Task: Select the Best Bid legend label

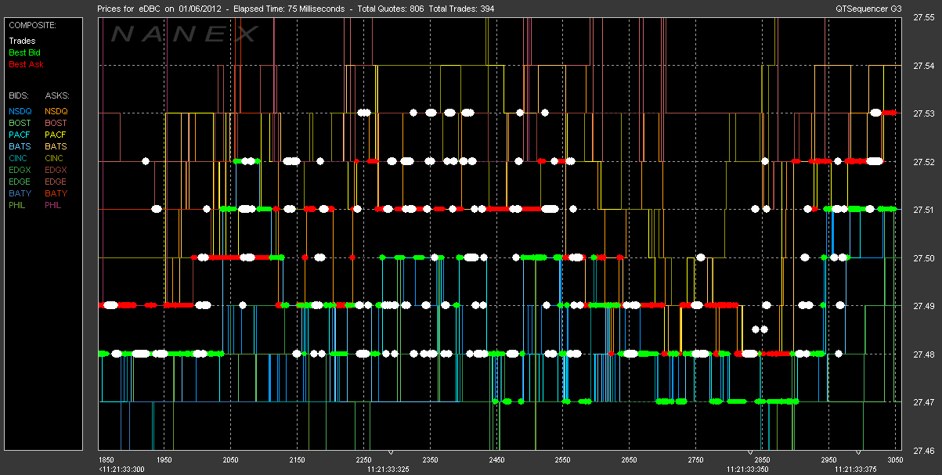Action: click(x=24, y=52)
